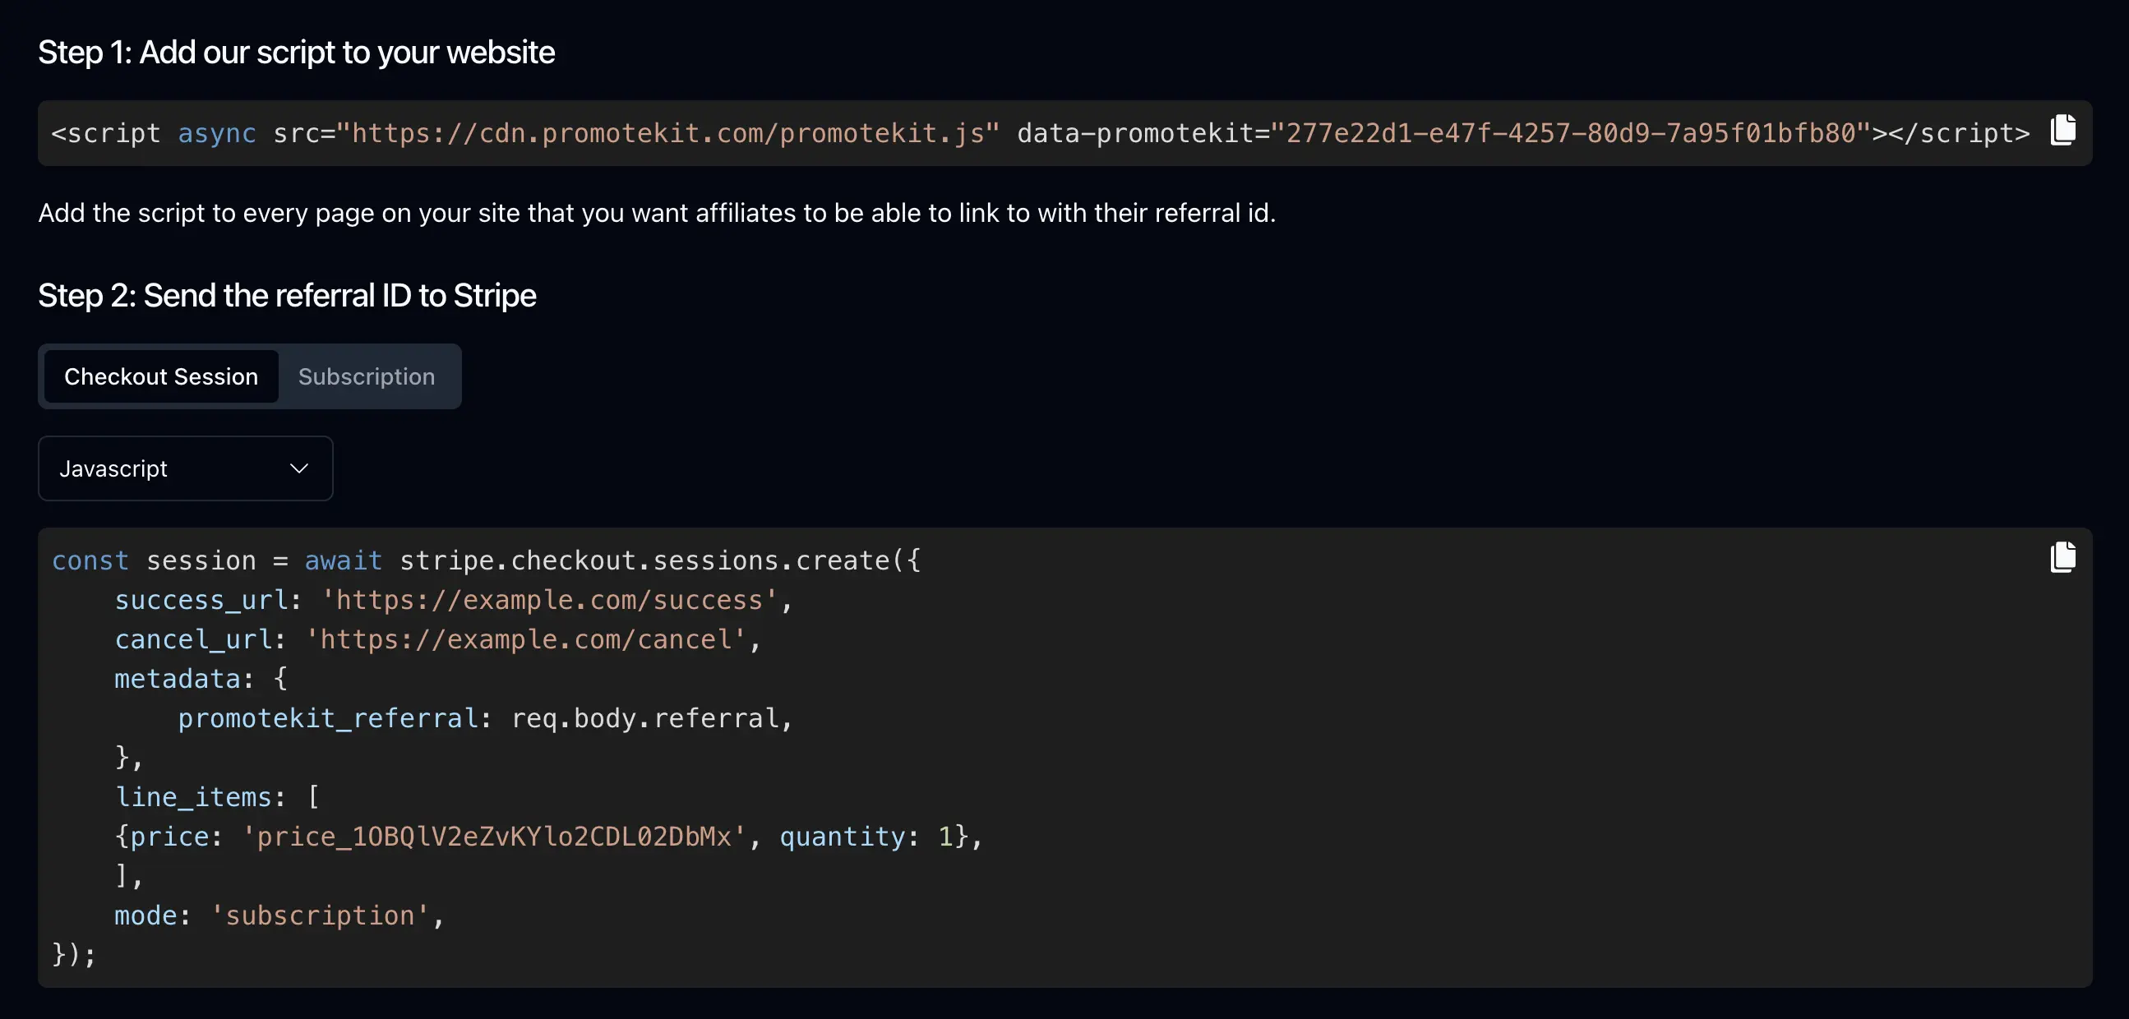
Task: Open the Subscription tab
Action: point(366,377)
